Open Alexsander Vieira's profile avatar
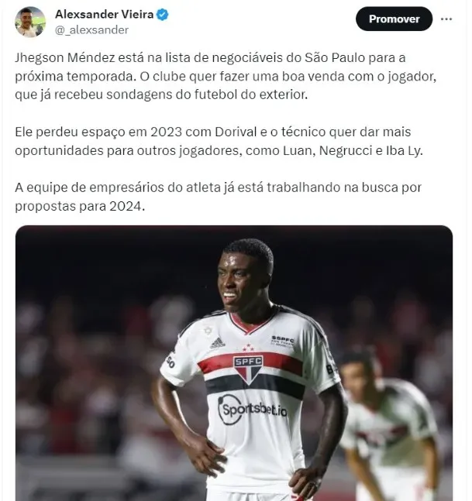 [30, 22]
